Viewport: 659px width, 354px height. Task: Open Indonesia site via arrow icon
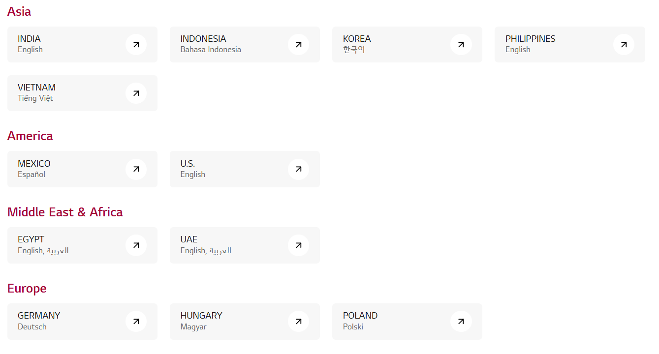298,45
